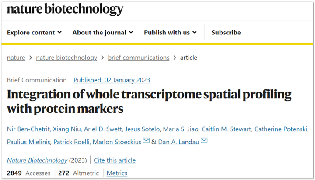Image resolution: width=315 pixels, height=180 pixels.
Task: Open the About the journal dropdown
Action: pos(103,32)
